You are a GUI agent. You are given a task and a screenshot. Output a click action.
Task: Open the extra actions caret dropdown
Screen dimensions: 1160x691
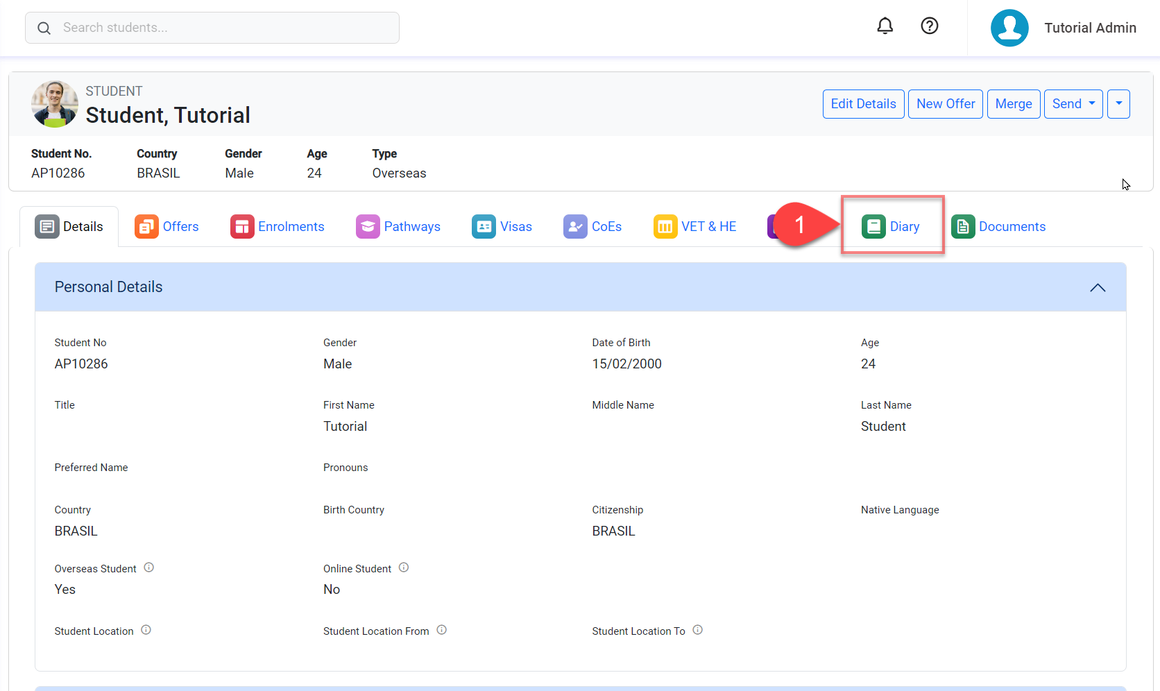1118,104
